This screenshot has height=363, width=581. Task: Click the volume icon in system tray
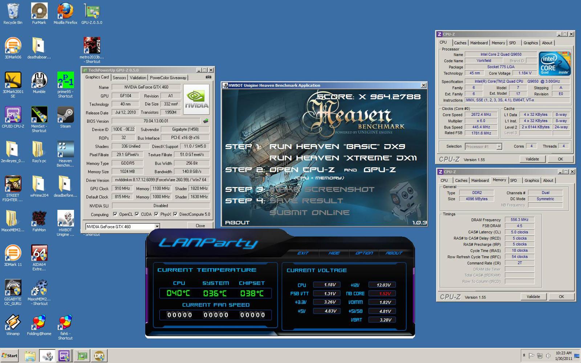click(x=548, y=356)
